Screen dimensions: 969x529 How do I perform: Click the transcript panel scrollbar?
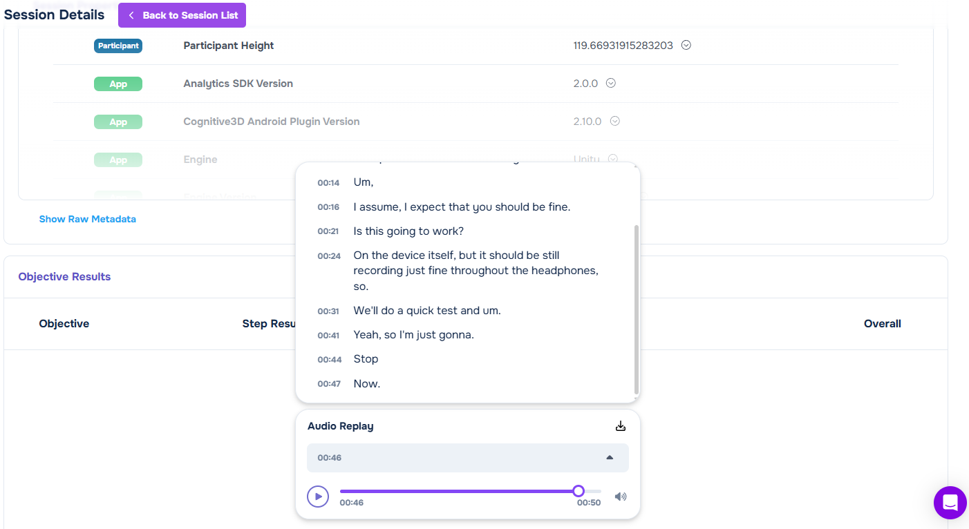click(x=637, y=309)
